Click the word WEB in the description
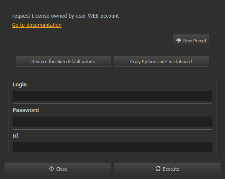This screenshot has width=225, height=179. point(93,16)
